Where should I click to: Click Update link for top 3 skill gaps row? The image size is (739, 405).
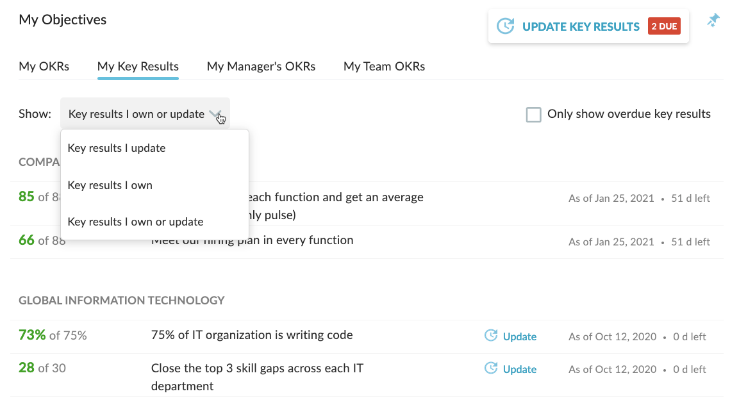coord(519,369)
